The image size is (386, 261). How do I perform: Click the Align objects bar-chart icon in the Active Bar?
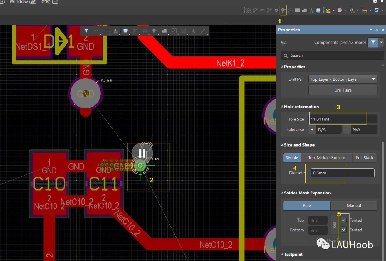click(115, 31)
